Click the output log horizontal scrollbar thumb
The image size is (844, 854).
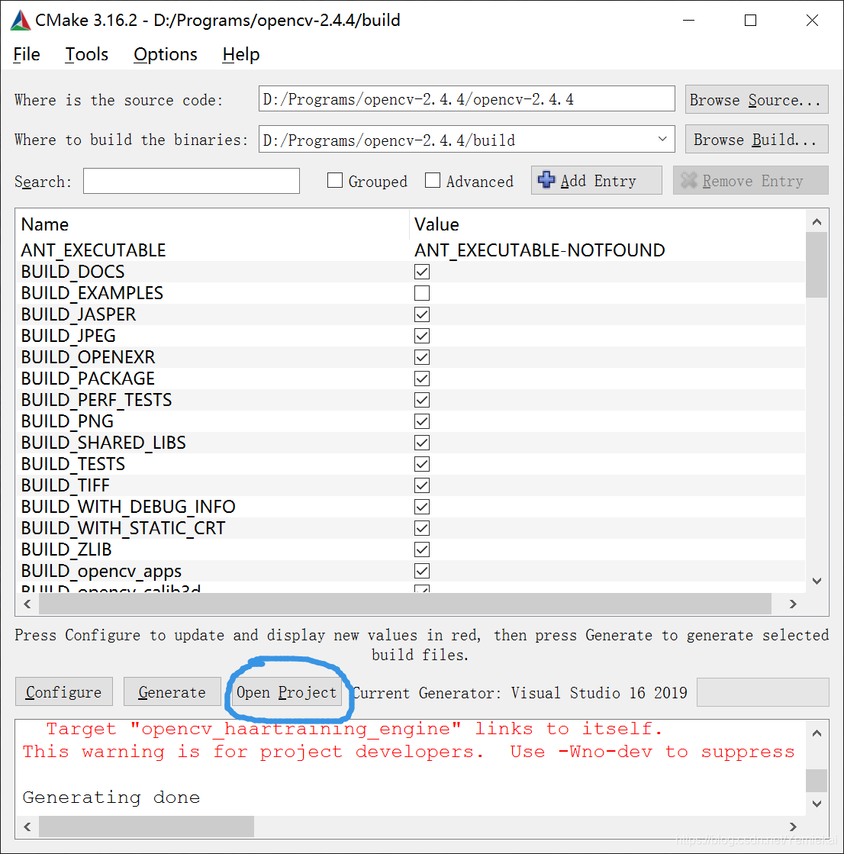point(147,827)
